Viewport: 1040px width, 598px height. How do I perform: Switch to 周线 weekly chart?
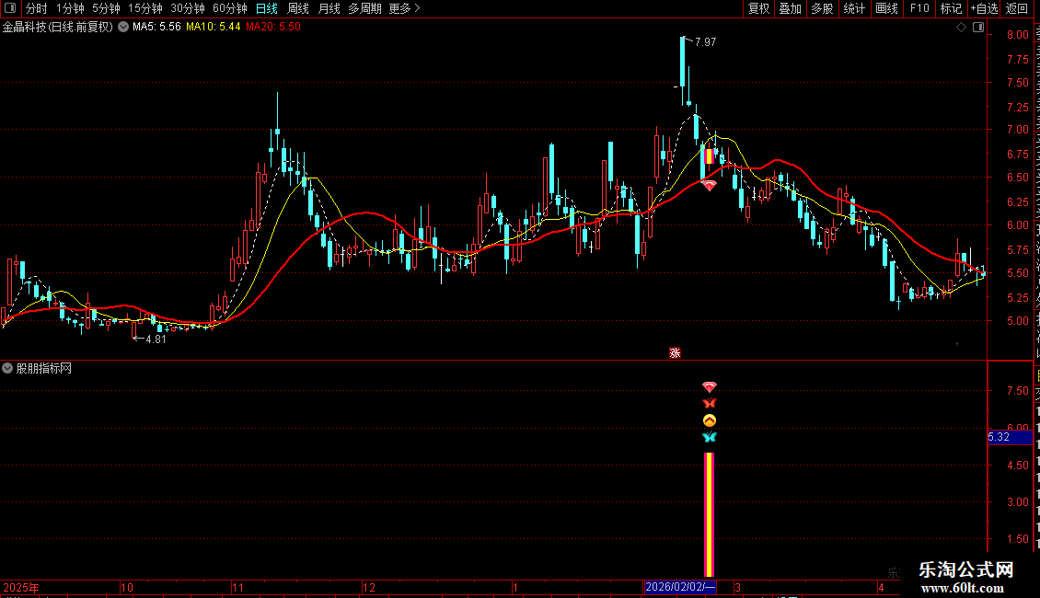298,8
